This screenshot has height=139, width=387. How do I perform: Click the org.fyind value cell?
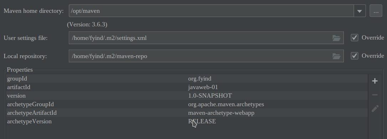click(200, 79)
